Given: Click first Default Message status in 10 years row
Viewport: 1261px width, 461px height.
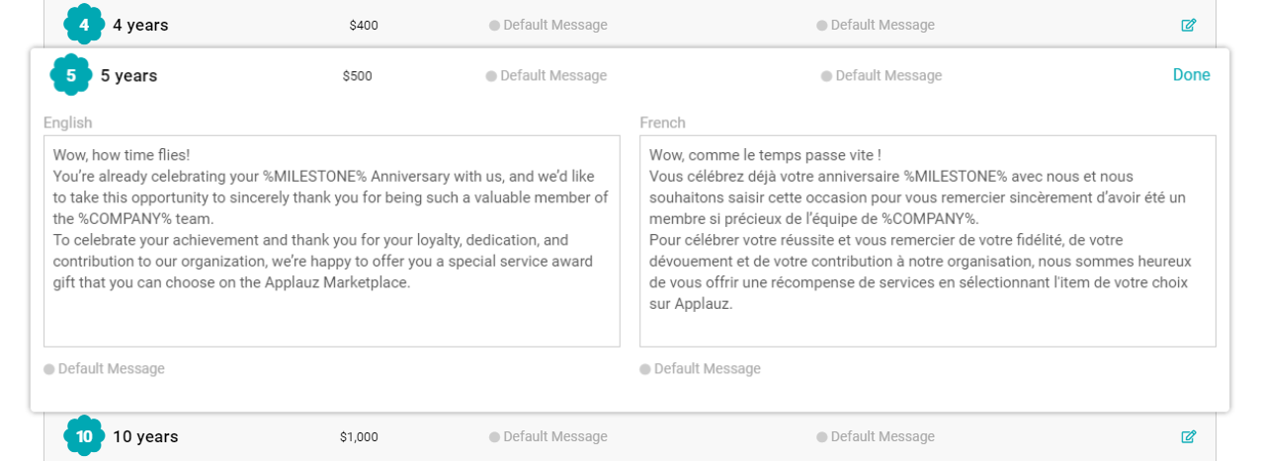Looking at the screenshot, I should [547, 436].
